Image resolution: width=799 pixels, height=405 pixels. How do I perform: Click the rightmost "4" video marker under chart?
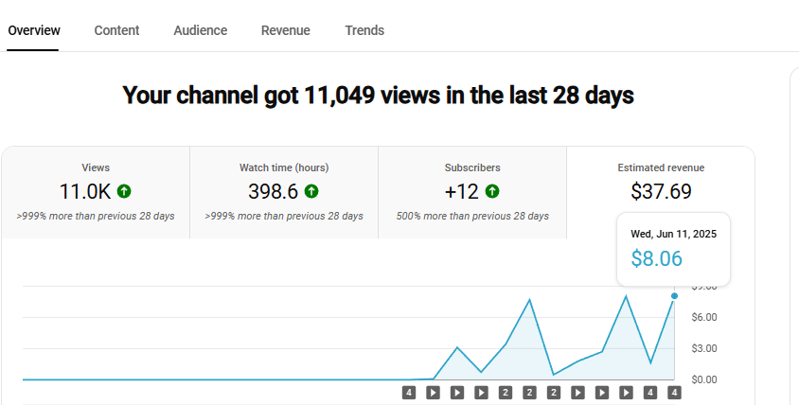point(674,393)
